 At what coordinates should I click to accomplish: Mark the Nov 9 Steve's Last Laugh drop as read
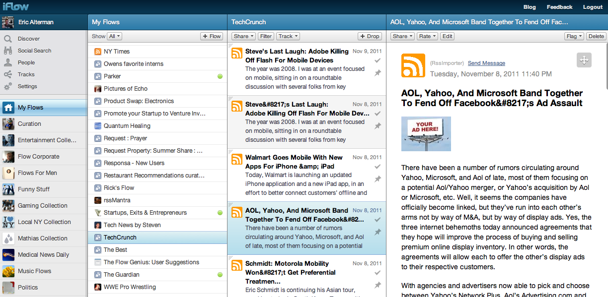378,60
